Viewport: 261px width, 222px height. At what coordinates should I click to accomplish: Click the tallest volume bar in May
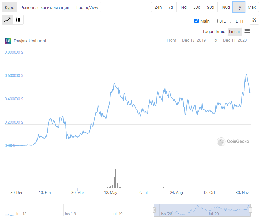tap(116, 175)
